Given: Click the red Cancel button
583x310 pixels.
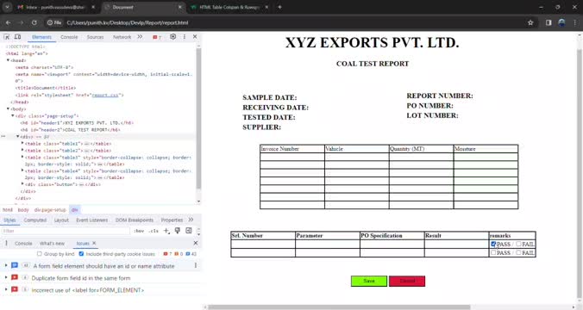Looking at the screenshot, I should (x=407, y=281).
